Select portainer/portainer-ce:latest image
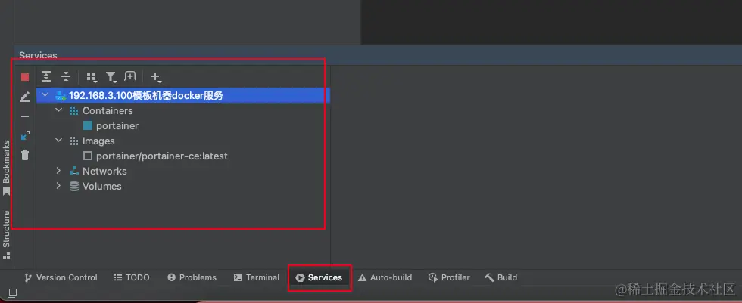The height and width of the screenshot is (303, 742). click(x=162, y=156)
